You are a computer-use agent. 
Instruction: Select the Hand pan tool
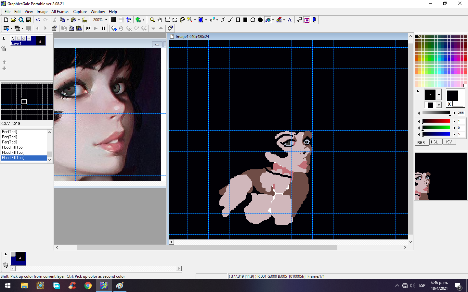[x=160, y=20]
